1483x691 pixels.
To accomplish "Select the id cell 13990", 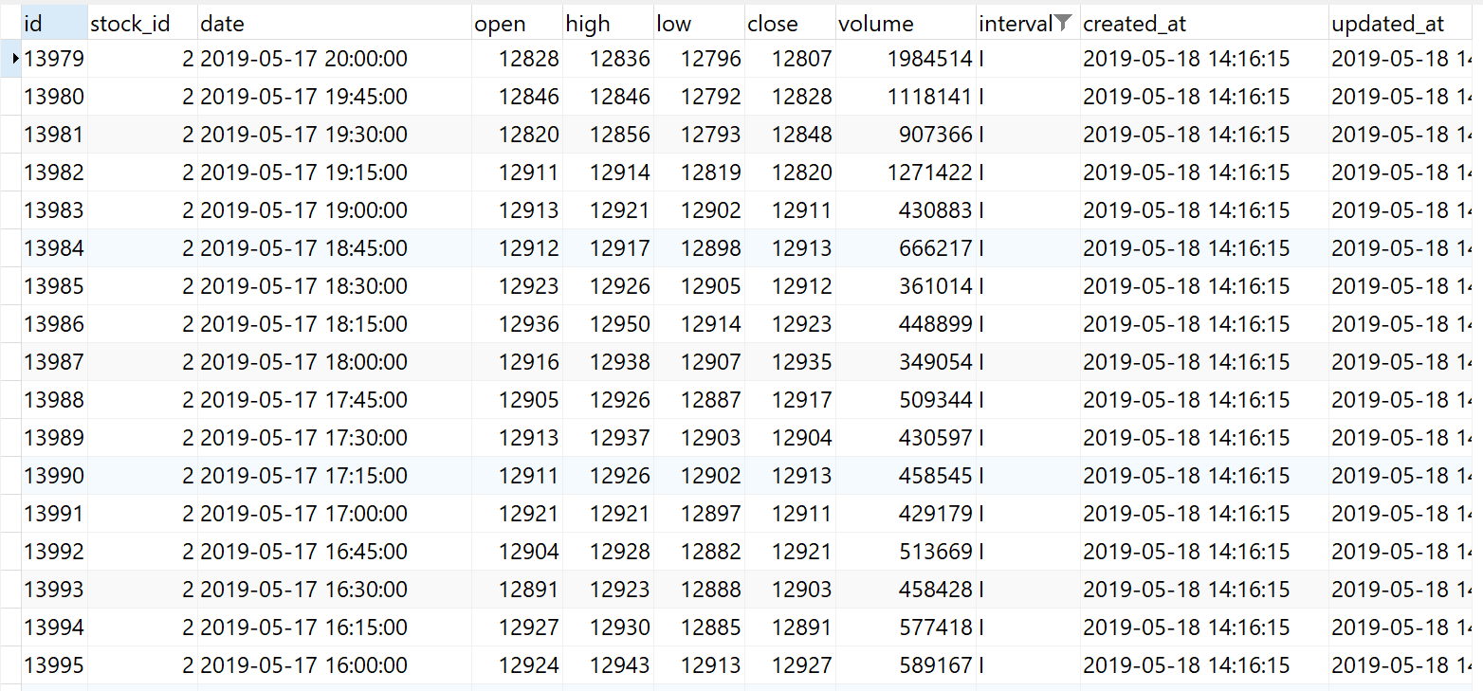I will coord(54,476).
